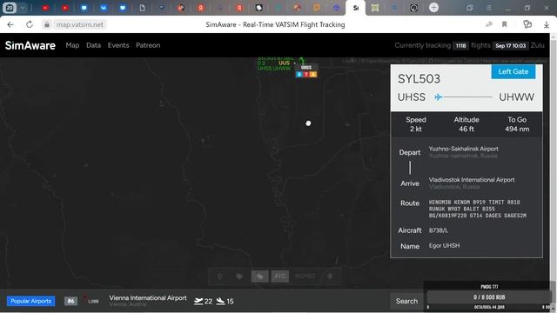Open the browser hamburger menu icon

coord(489,8)
